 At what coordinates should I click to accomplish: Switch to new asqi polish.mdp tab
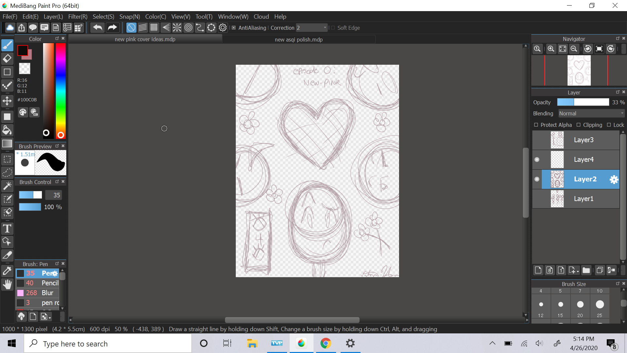(298, 40)
